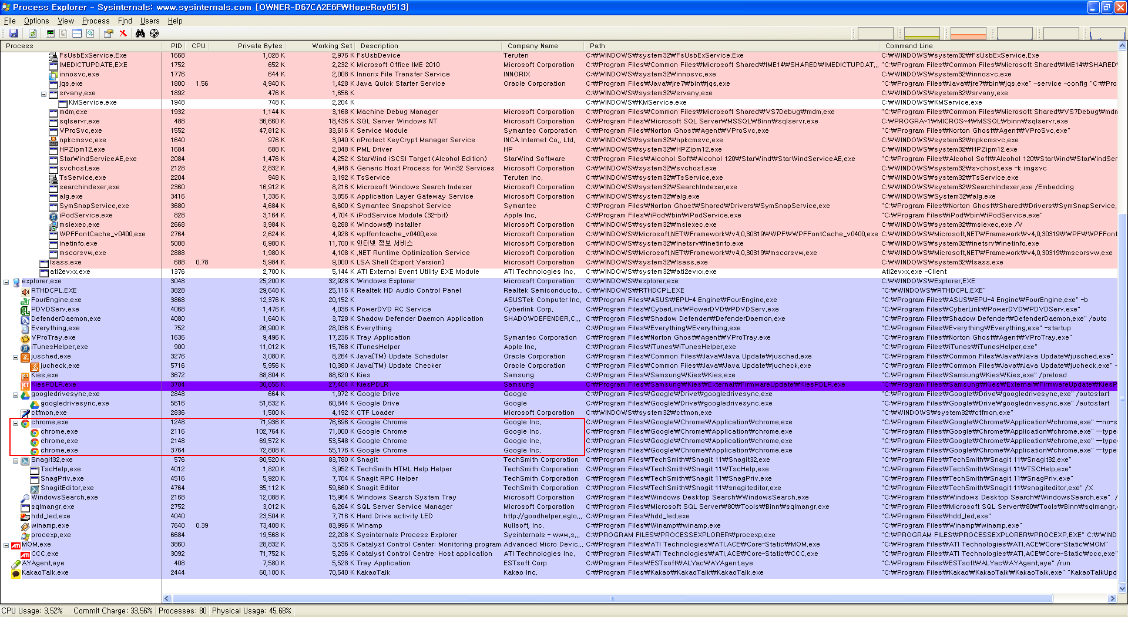This screenshot has width=1128, height=617.
Task: Sort by the Command Line column header
Action: (x=999, y=46)
